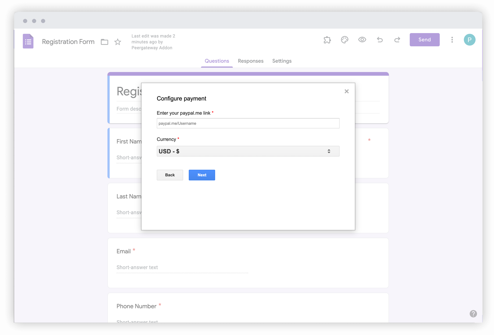Open the Google Forms document icon

[28, 41]
